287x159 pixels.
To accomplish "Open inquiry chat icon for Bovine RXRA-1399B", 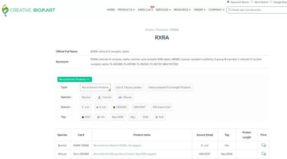I will point(263,145).
